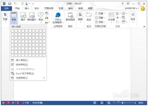Click the zoom in plus button
Image resolution: width=148 pixels, height=106 pixels.
tap(135, 103)
